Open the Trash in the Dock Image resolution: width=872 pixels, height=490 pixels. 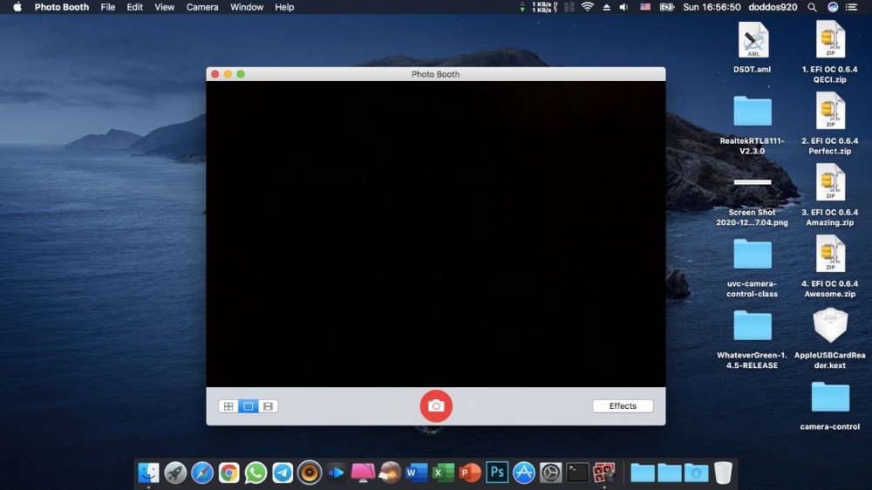tap(723, 473)
